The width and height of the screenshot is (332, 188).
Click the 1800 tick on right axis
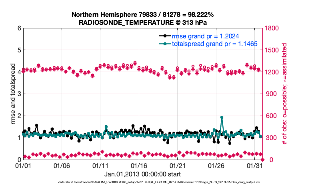coord(270,28)
